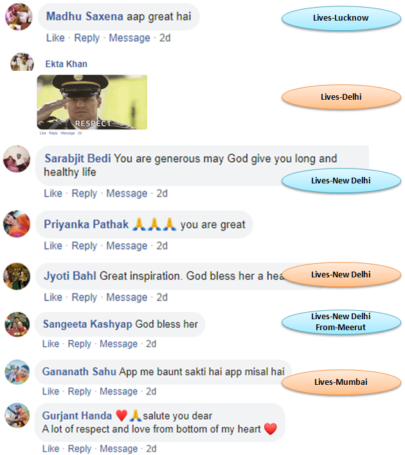Open Jyoti Bahl's avatar
405x455 pixels.
pos(17,276)
